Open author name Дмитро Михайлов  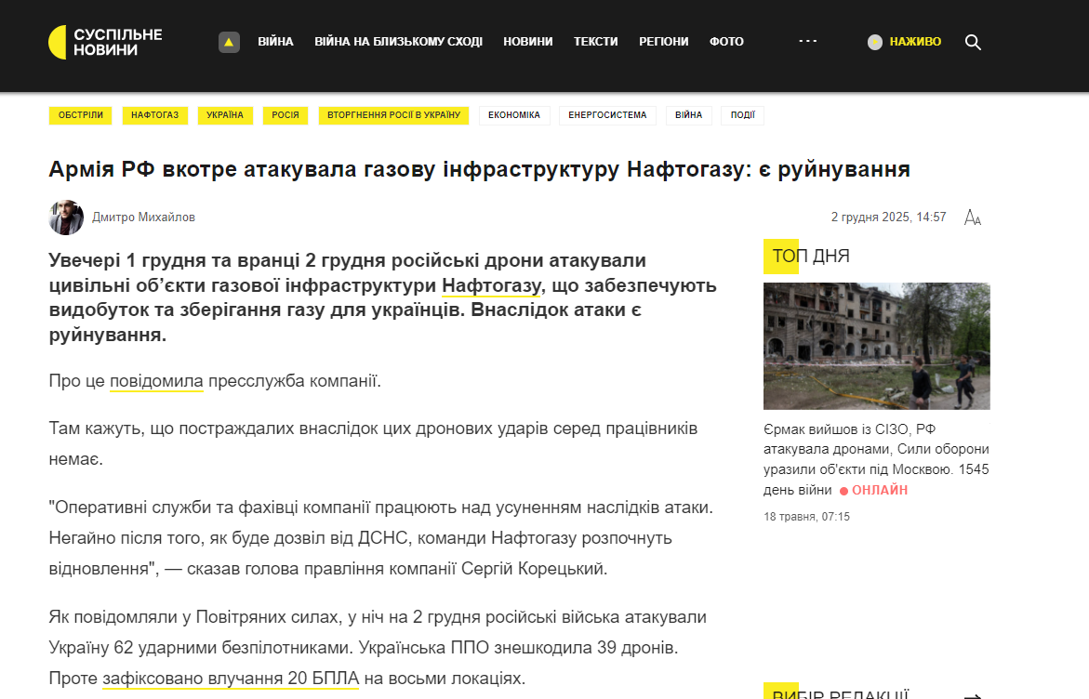pyautogui.click(x=144, y=218)
